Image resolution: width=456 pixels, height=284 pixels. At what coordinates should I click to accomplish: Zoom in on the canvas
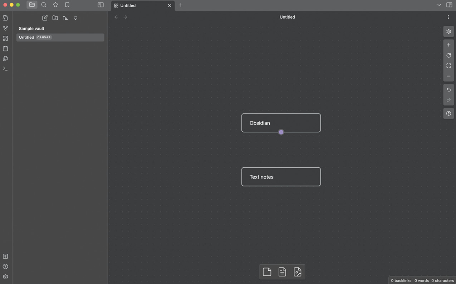448,45
